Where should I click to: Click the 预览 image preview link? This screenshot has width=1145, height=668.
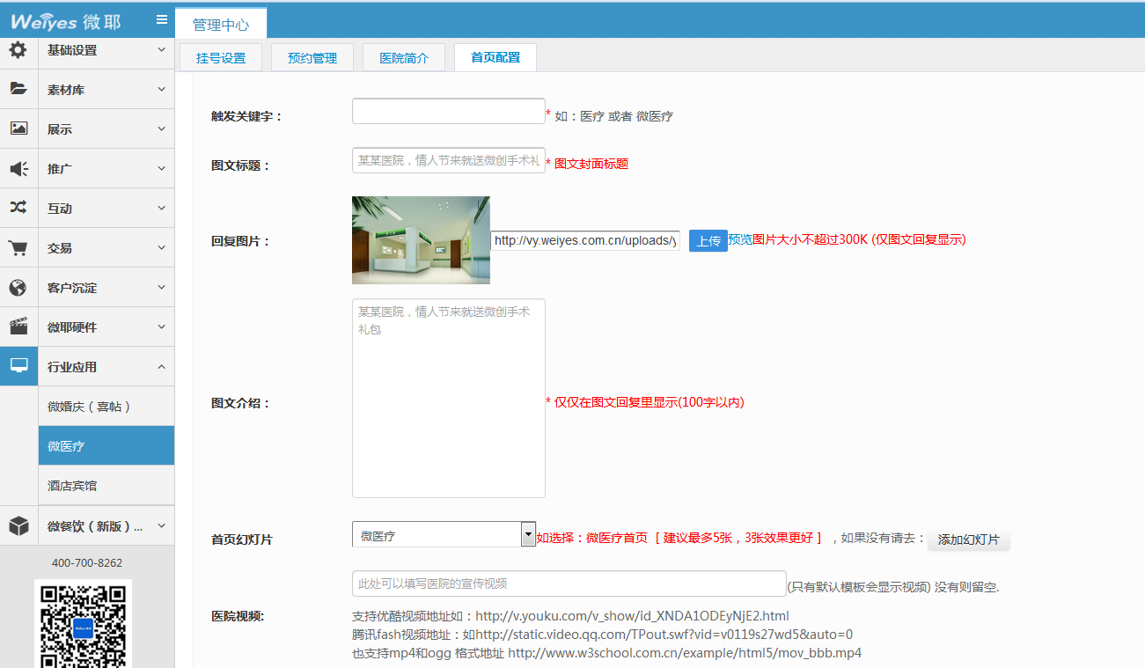click(x=739, y=239)
